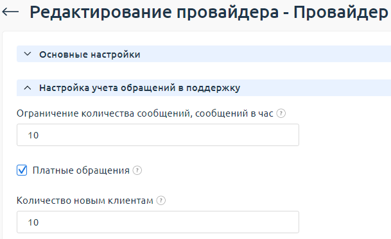
Task: Toggle paid requests via Платные обращения label
Action: [81, 170]
